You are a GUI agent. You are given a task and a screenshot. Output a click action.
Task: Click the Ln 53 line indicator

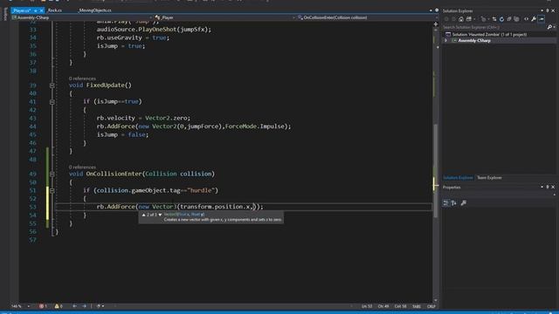(x=367, y=306)
